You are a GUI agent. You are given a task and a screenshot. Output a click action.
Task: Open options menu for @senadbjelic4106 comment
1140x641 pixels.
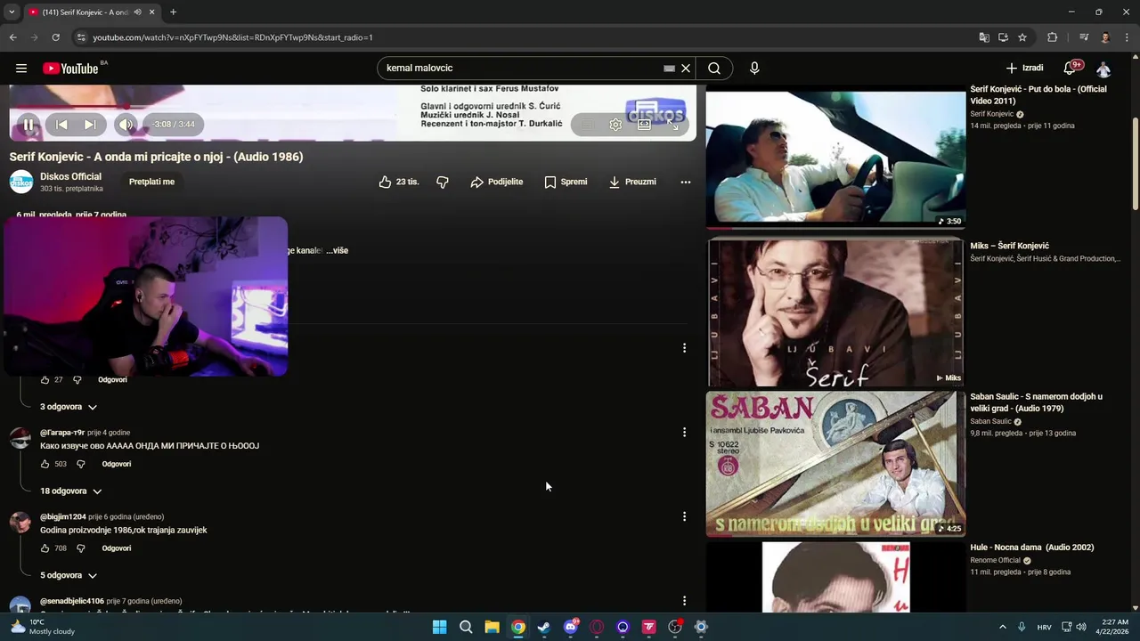tap(684, 602)
